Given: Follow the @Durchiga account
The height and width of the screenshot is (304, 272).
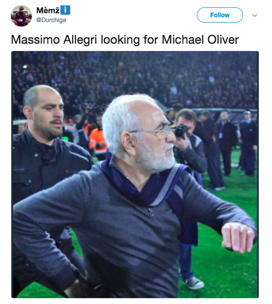Looking at the screenshot, I should tap(220, 15).
